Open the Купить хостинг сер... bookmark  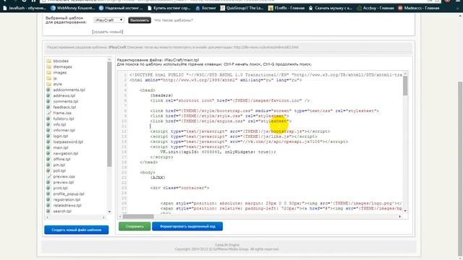click(169, 8)
